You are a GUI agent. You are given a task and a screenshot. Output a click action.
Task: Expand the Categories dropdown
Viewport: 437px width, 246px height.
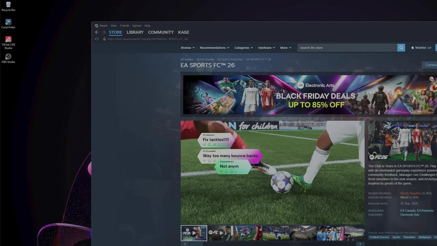pyautogui.click(x=243, y=48)
